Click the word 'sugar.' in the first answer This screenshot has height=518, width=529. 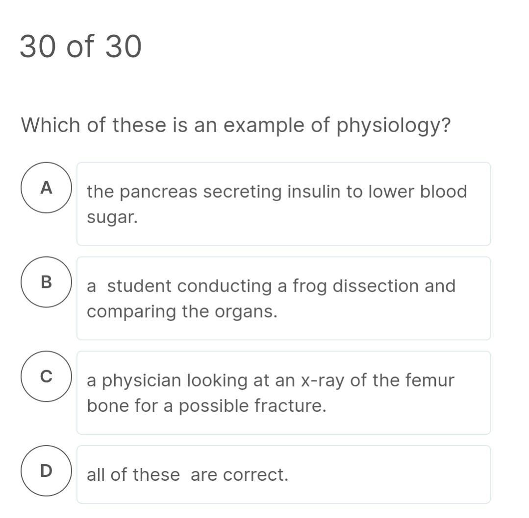pos(112,217)
